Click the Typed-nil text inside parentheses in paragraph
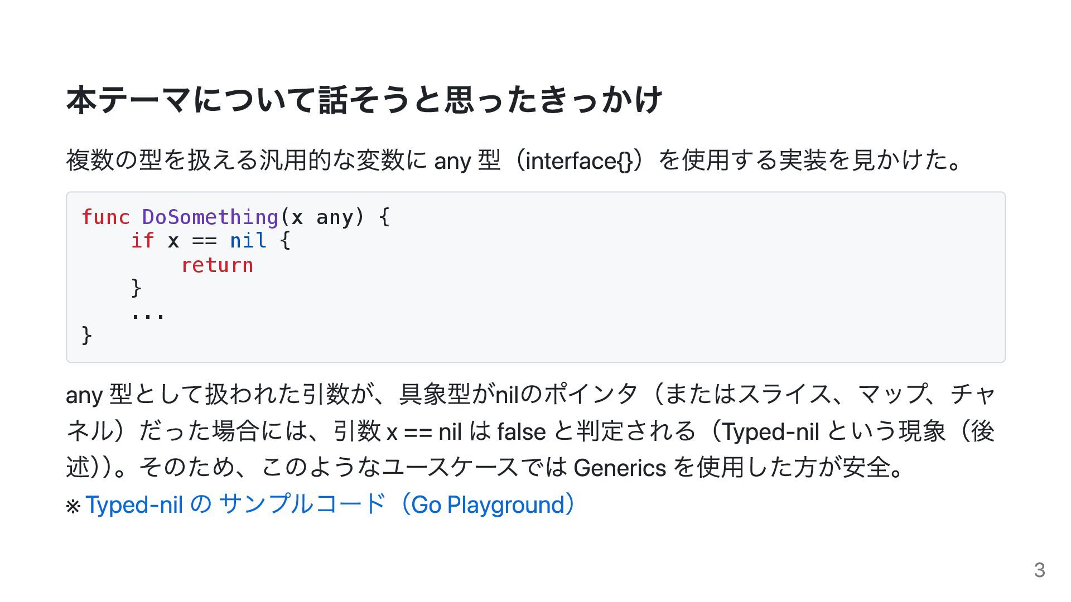This screenshot has height=602, width=1071. [x=771, y=432]
